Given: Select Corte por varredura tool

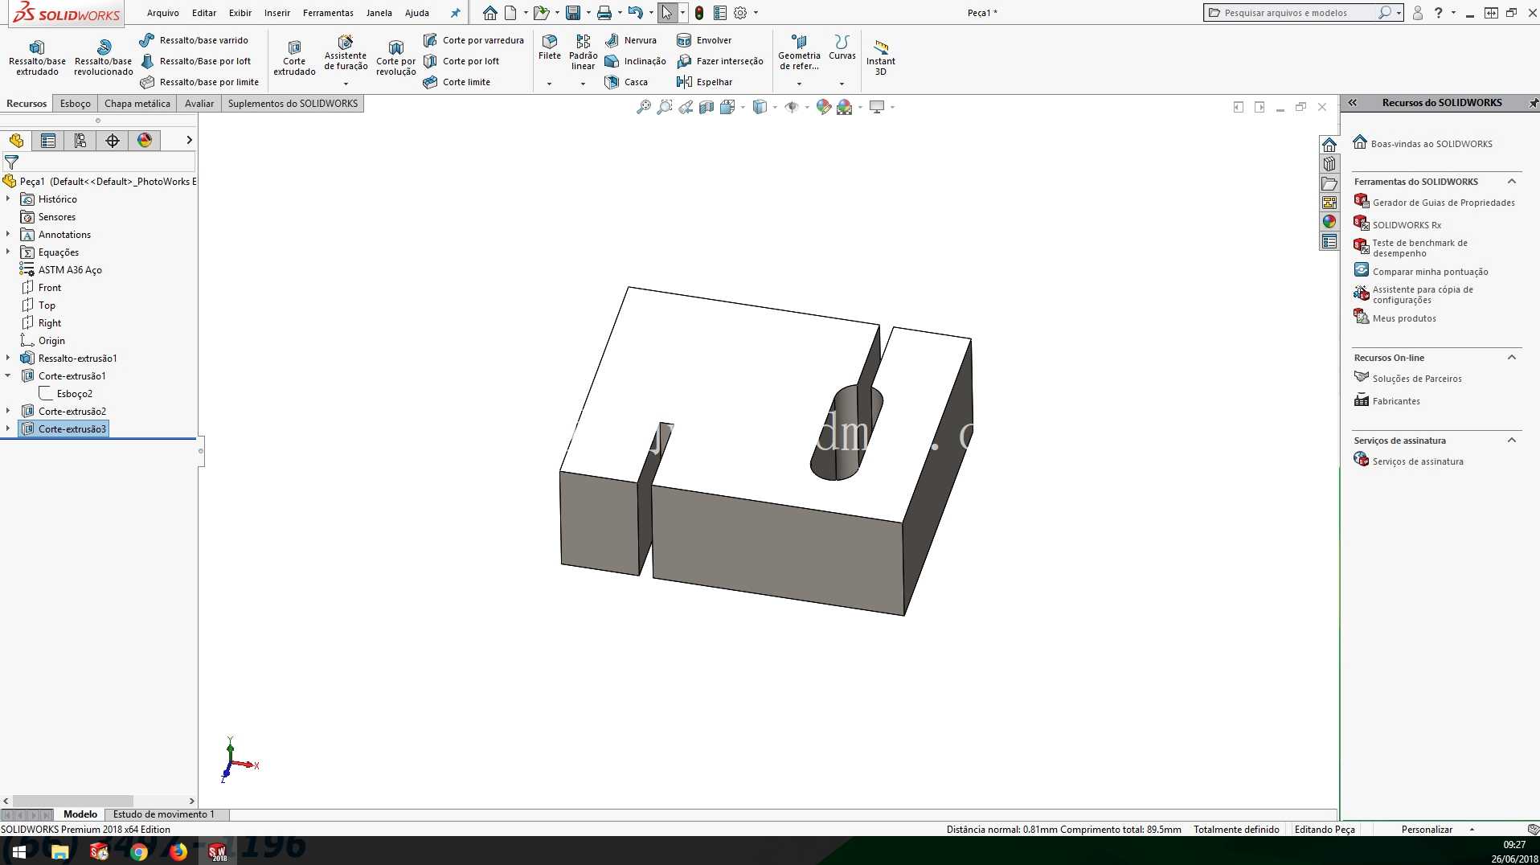Looking at the screenshot, I should [473, 40].
